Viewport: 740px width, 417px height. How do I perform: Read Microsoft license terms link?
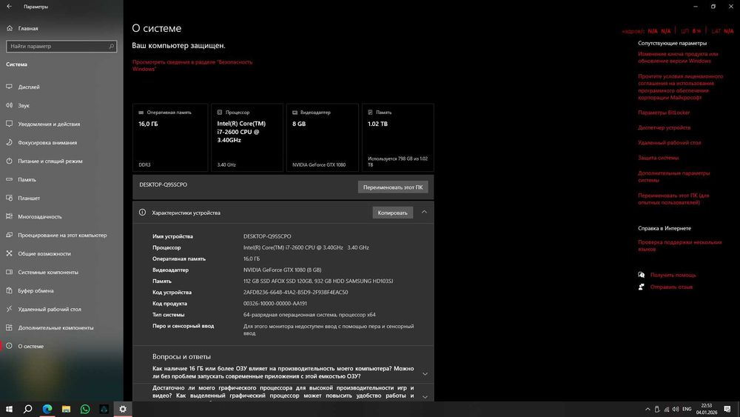point(680,87)
